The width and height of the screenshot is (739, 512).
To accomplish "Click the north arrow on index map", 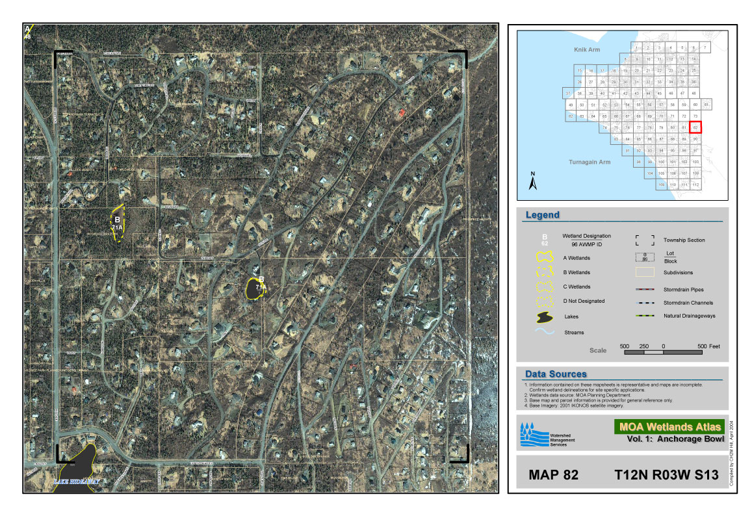I will pos(533,181).
